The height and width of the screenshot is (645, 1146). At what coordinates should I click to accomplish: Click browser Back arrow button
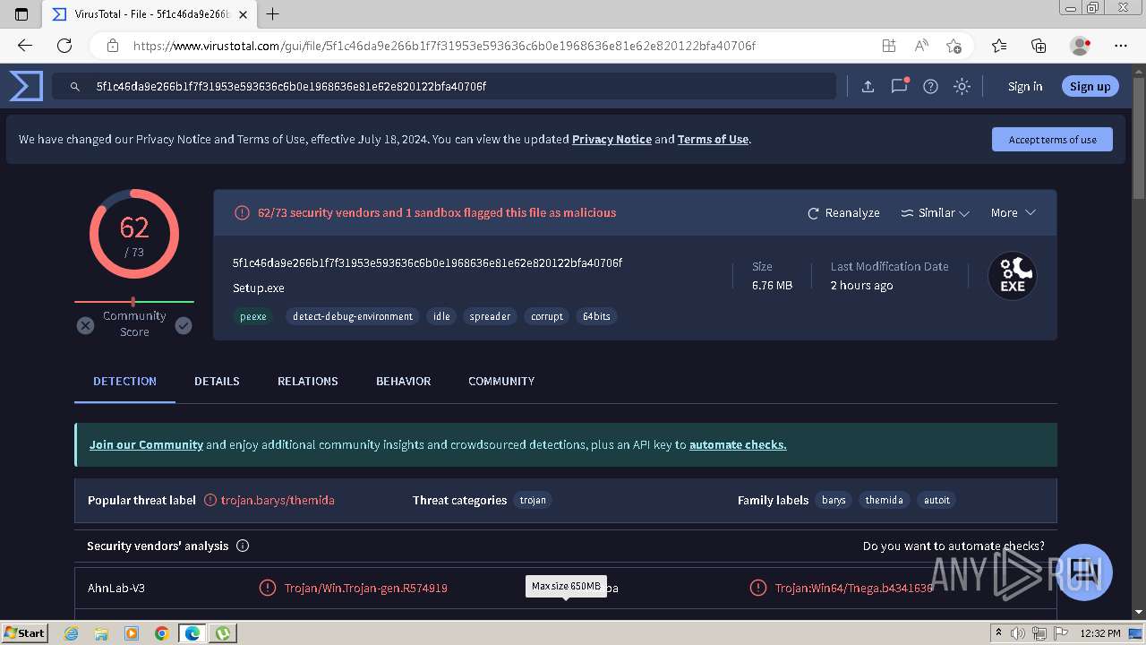coord(25,46)
